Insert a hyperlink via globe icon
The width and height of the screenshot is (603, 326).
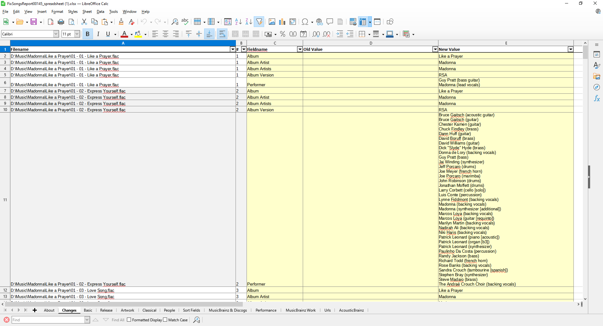(319, 22)
